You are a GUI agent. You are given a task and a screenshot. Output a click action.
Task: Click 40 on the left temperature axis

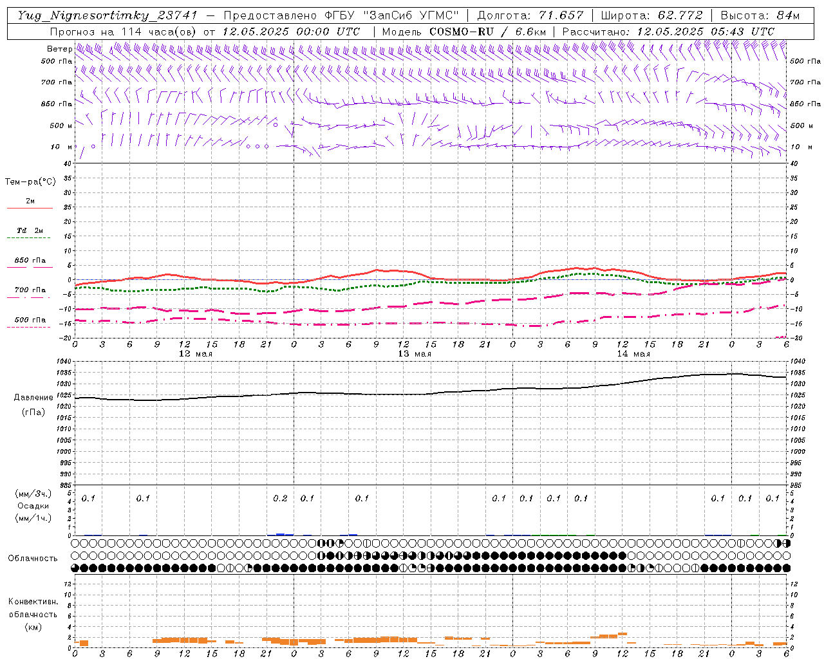pos(68,164)
